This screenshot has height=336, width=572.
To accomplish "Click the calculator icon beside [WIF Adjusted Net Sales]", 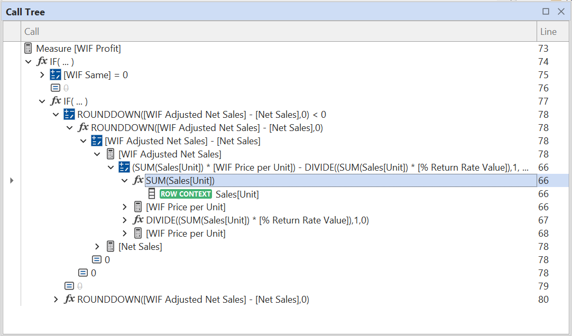I will [x=110, y=154].
